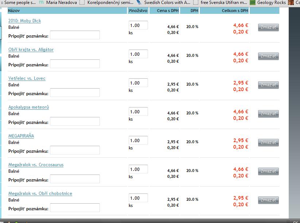
Task: Focus quantity field for 2010: Moby Dick
Action: [x=138, y=25]
